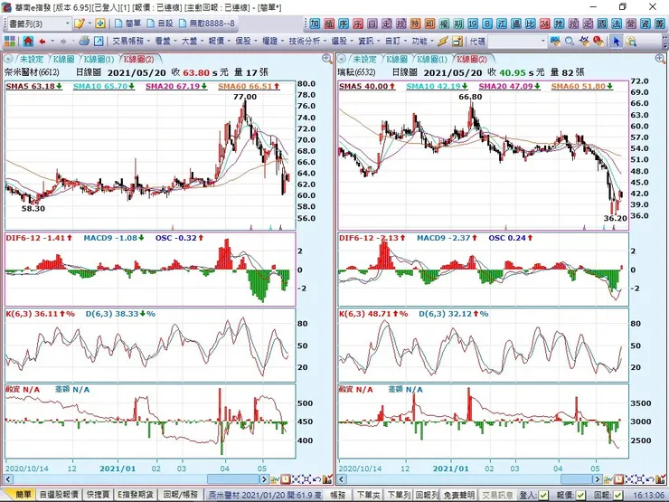Image resolution: width=669 pixels, height=502 pixels.
Task: Switch to 未設定 tab in left chart
Action: (32, 60)
